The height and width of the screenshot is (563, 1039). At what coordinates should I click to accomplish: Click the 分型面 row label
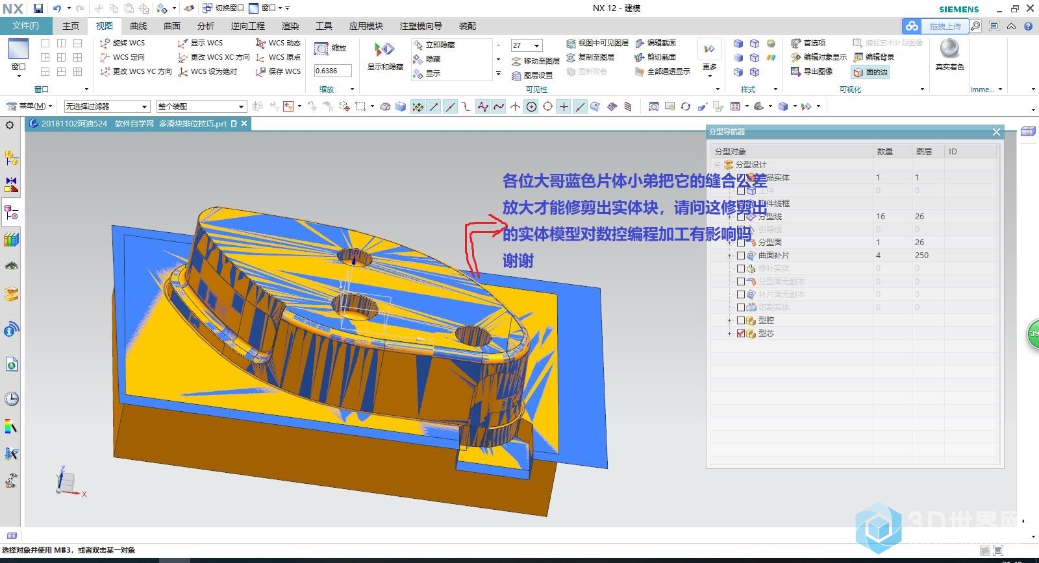770,243
